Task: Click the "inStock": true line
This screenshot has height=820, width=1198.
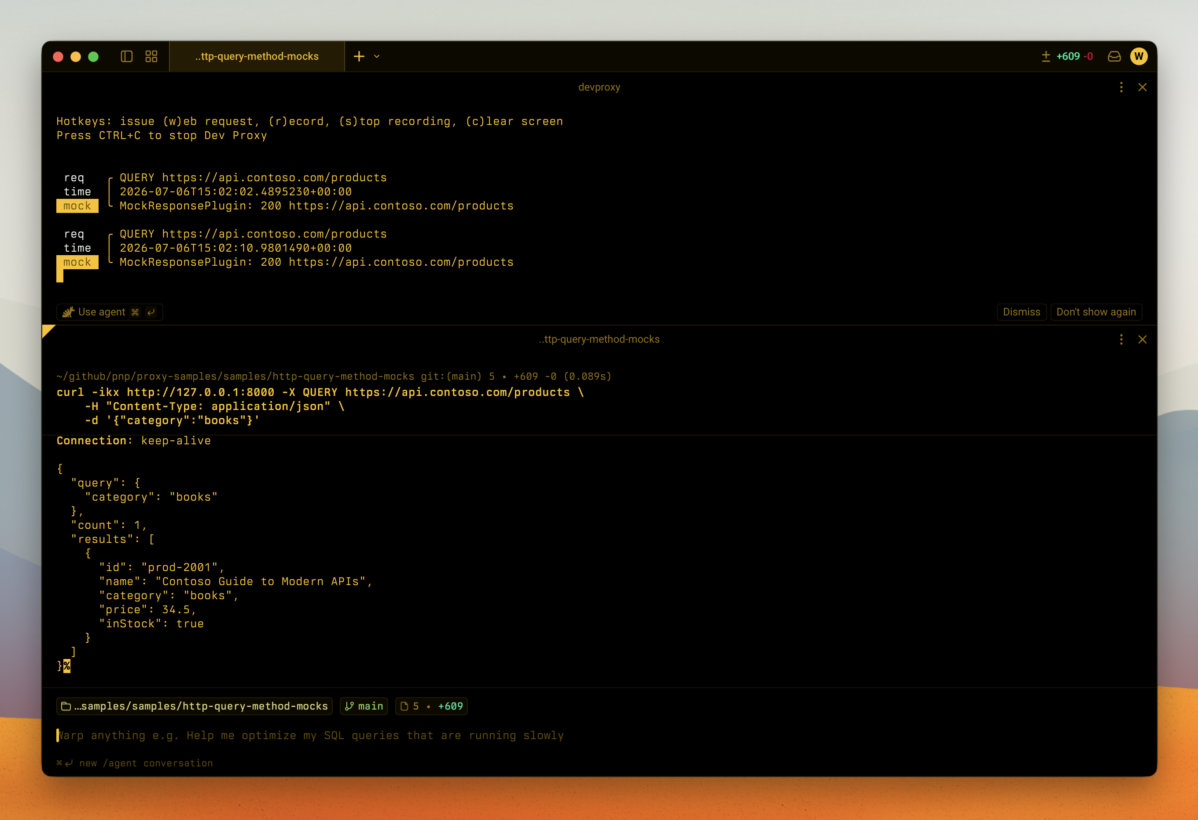Action: pyautogui.click(x=151, y=624)
